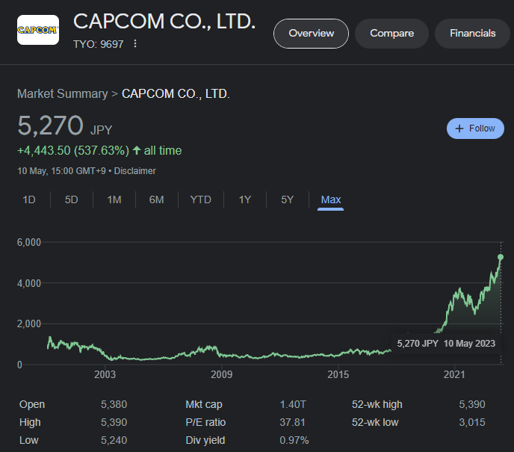
Task: Select the Max time range
Action: pos(330,199)
